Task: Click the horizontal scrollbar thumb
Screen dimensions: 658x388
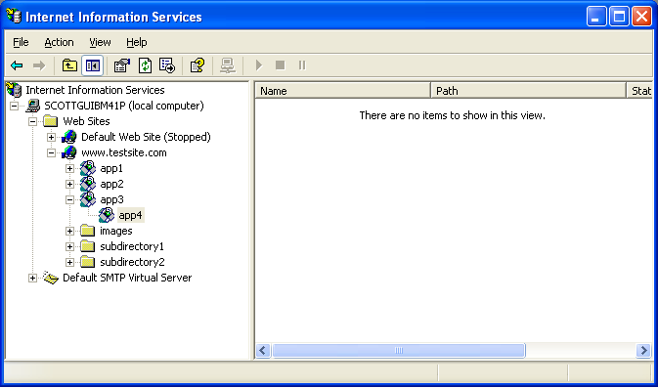Action: 399,350
